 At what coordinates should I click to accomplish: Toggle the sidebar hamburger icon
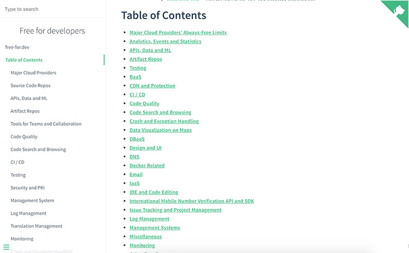(x=7, y=247)
